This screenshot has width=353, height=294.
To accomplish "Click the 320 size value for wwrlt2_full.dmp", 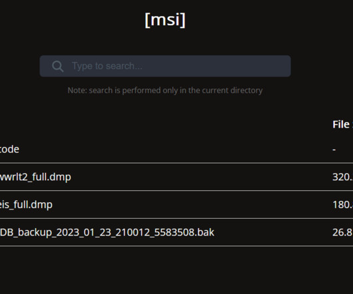I will point(342,177).
